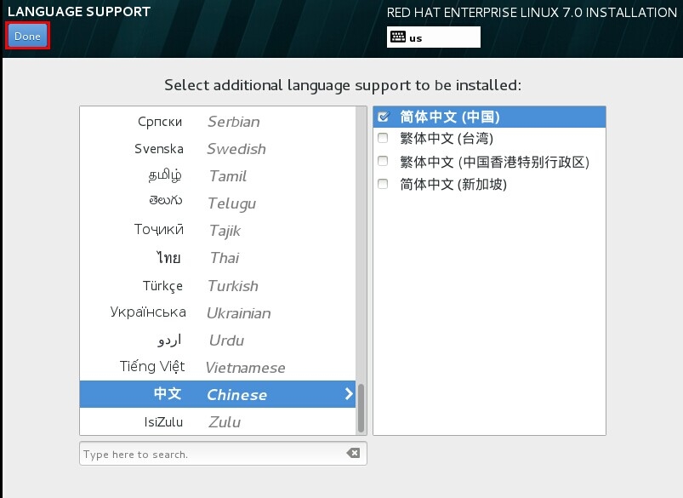Pick Telugu in the language list

[218, 203]
